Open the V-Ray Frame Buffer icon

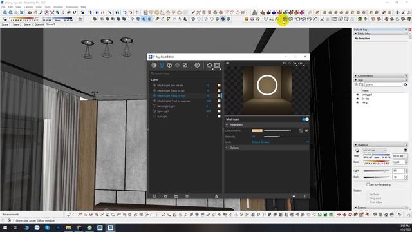pos(217,65)
